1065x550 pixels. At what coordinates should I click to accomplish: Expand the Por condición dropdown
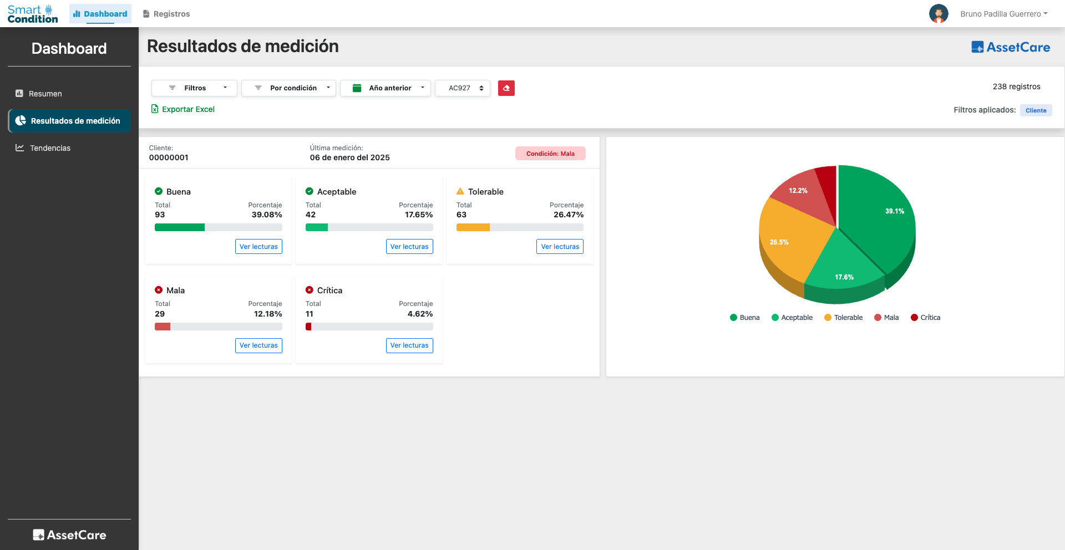pos(288,88)
